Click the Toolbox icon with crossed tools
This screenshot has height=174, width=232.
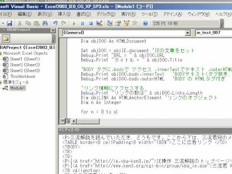click(135, 23)
